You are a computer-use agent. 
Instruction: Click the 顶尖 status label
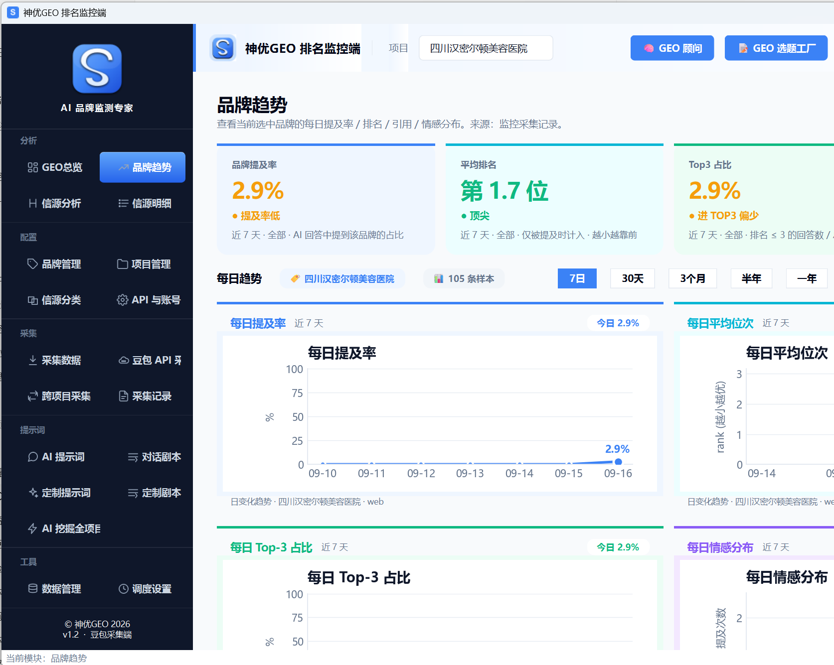475,216
